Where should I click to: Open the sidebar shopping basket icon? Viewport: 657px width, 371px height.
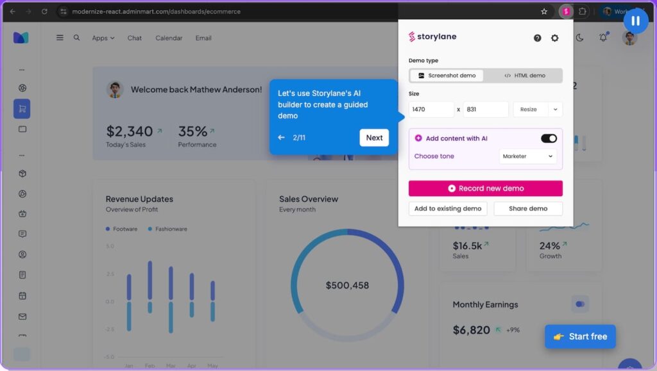(x=22, y=214)
